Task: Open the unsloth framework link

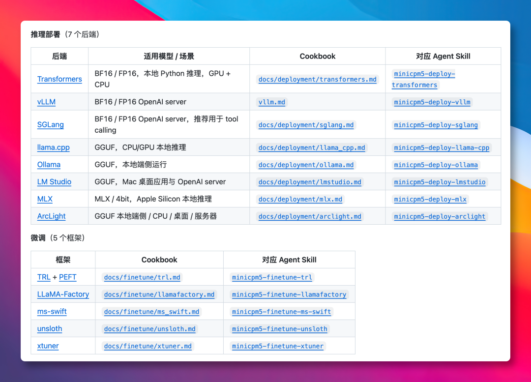Action: coord(50,329)
